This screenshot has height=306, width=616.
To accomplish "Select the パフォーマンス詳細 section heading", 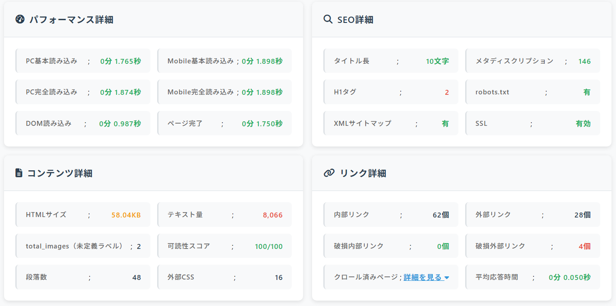I will pyautogui.click(x=71, y=20).
